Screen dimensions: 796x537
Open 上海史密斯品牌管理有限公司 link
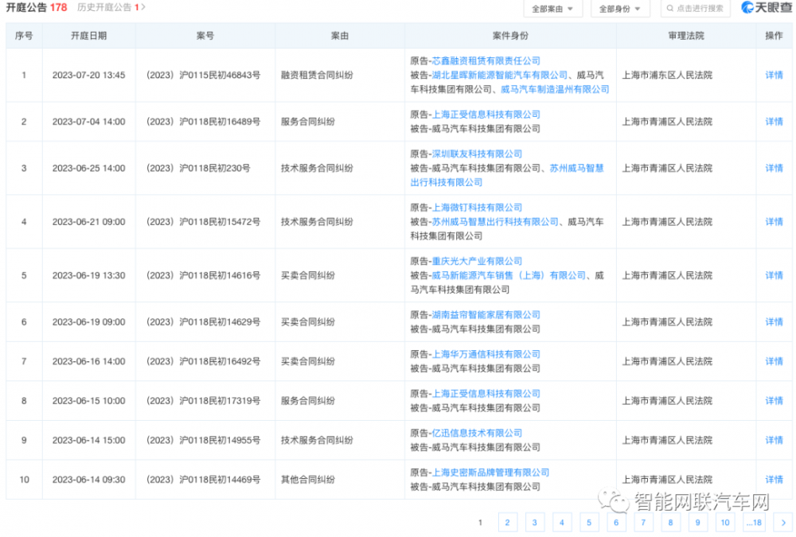tap(490, 473)
